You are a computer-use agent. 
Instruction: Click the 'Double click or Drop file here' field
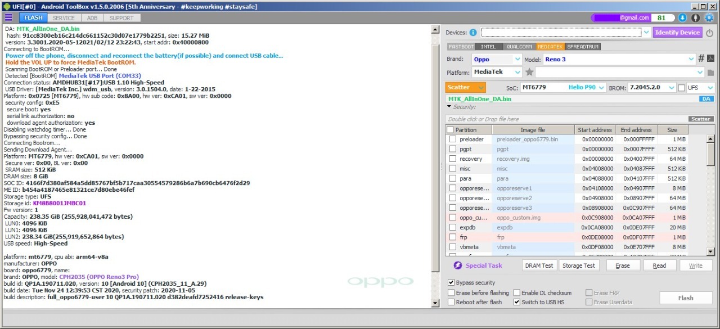(x=566, y=119)
